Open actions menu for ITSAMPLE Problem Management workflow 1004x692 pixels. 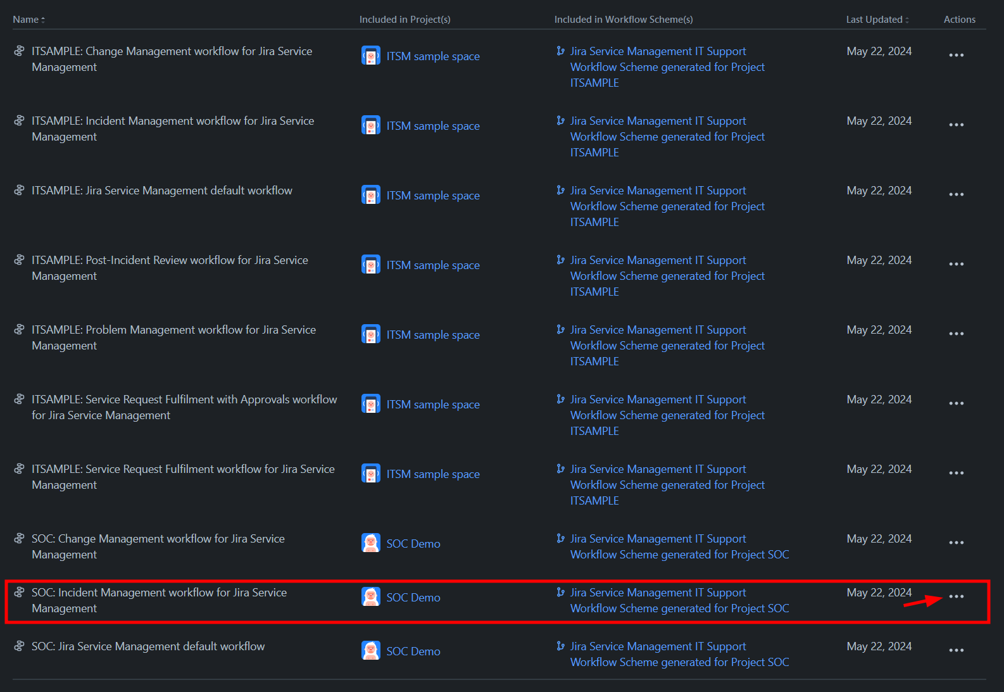[956, 334]
